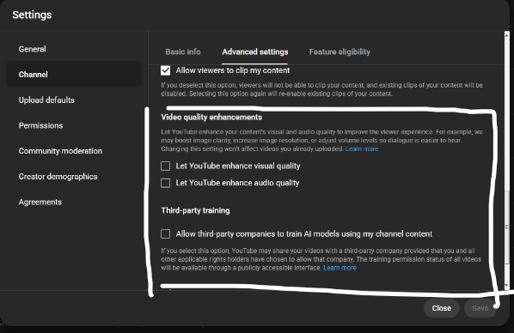Open Community moderation settings

[x=73, y=151]
